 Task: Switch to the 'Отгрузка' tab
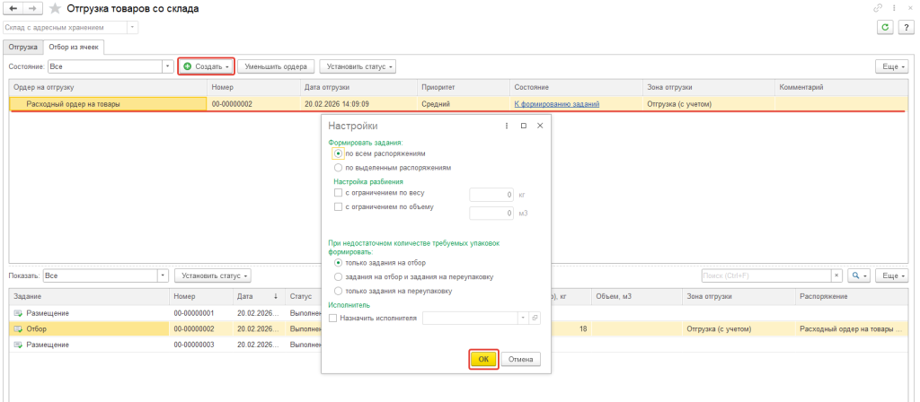click(x=22, y=47)
